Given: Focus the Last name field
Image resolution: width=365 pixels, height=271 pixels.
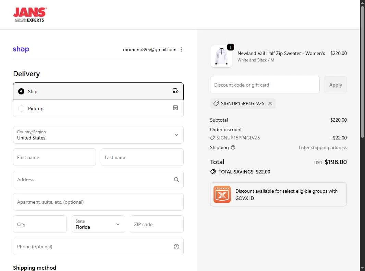Looking at the screenshot, I should coord(142,157).
